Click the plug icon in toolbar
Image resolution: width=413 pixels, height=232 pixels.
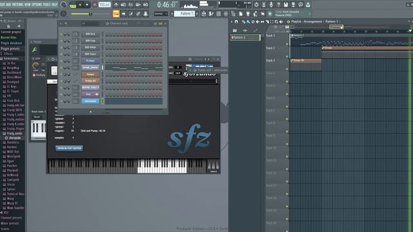pos(248,14)
